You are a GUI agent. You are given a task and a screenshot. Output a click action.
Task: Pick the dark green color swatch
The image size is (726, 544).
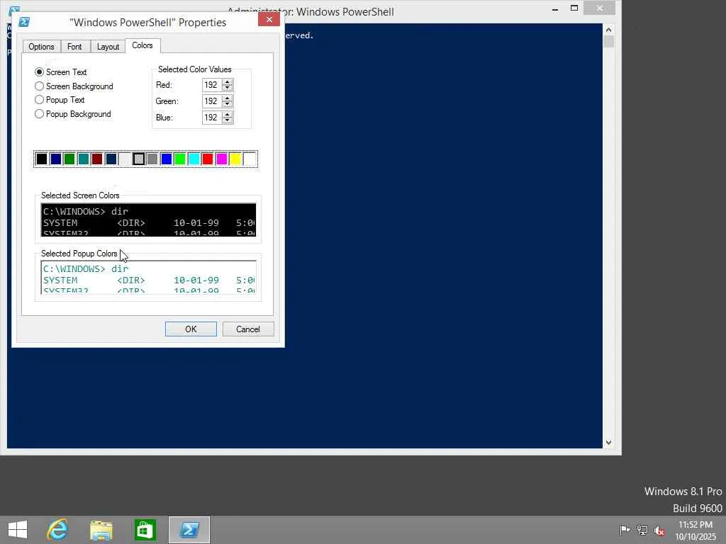69,159
